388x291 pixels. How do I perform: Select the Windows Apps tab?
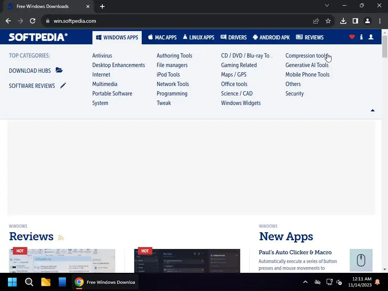[x=117, y=38]
